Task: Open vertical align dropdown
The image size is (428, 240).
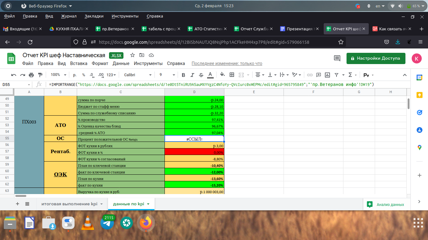Action: click(273, 75)
